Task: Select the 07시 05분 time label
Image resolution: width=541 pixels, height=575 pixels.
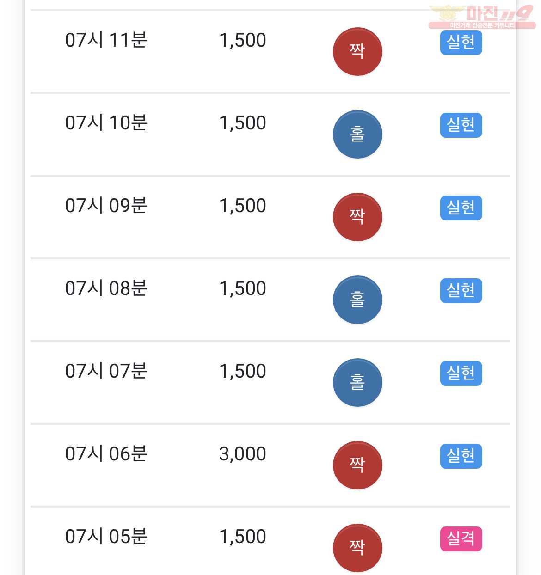Action: coord(106,537)
